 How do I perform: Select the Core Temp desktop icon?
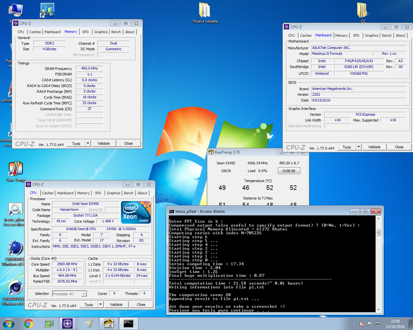(x=15, y=171)
